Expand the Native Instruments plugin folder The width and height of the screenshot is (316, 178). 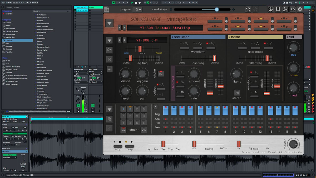(x=36, y=70)
